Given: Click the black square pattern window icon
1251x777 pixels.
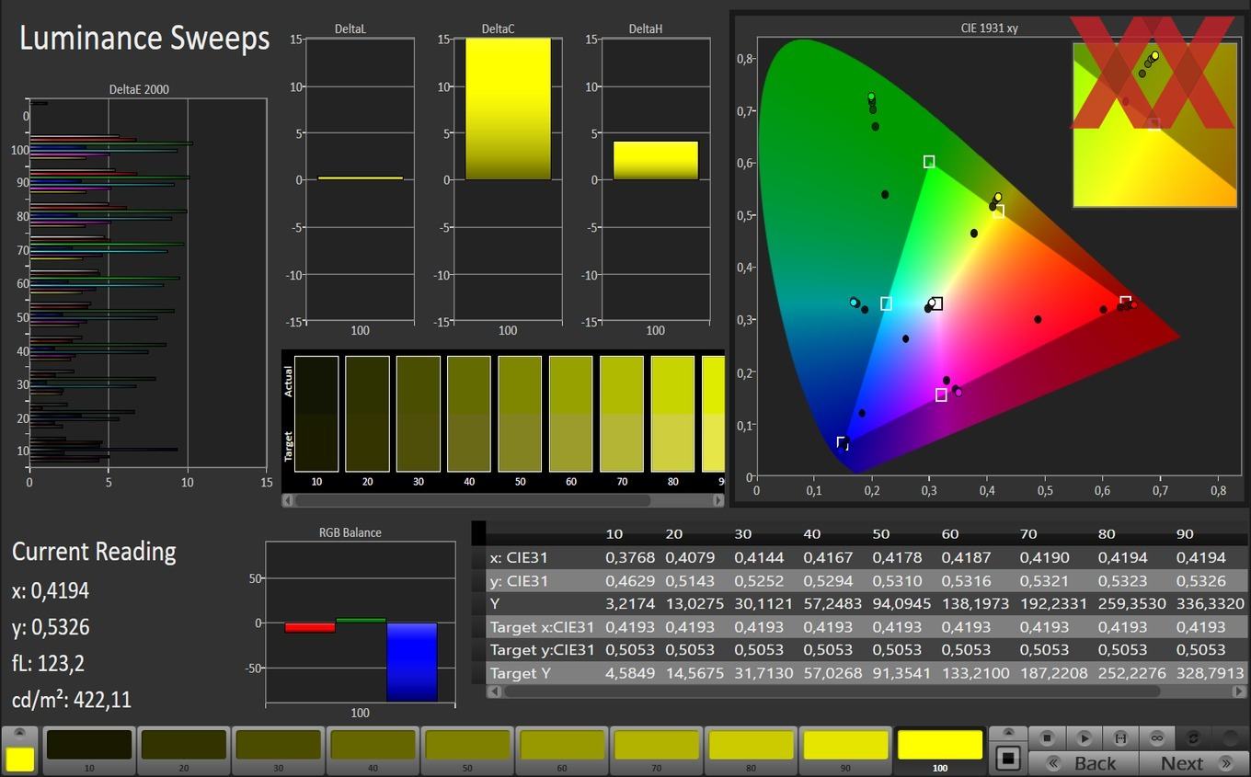Looking at the screenshot, I should (x=1008, y=759).
